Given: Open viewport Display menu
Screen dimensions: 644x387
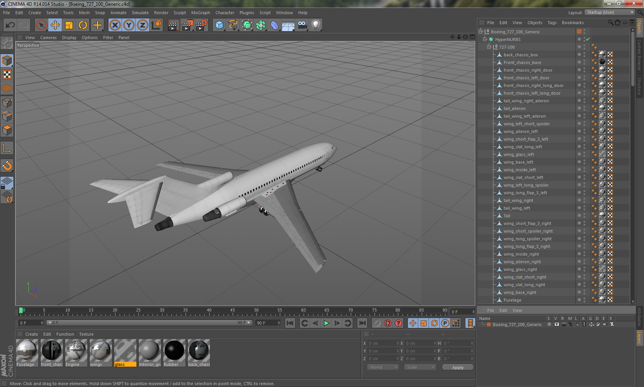Looking at the screenshot, I should tap(69, 38).
